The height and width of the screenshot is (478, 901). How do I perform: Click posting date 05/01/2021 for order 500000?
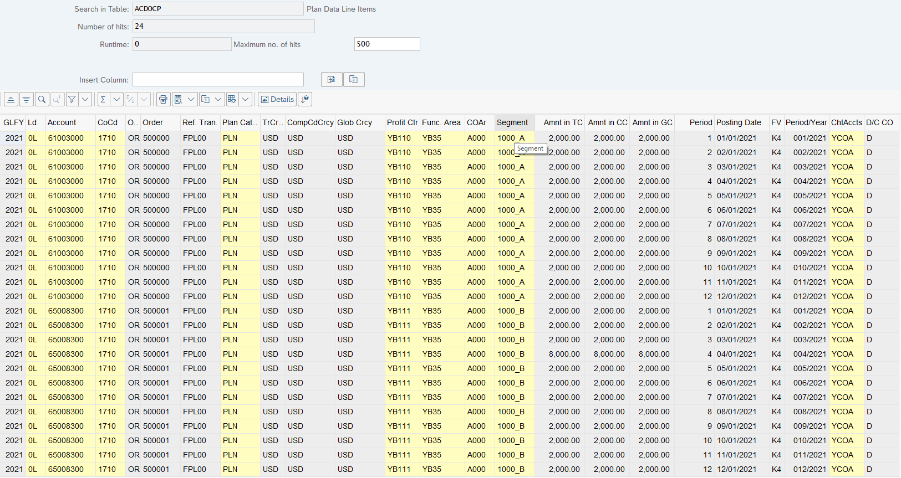(736, 196)
